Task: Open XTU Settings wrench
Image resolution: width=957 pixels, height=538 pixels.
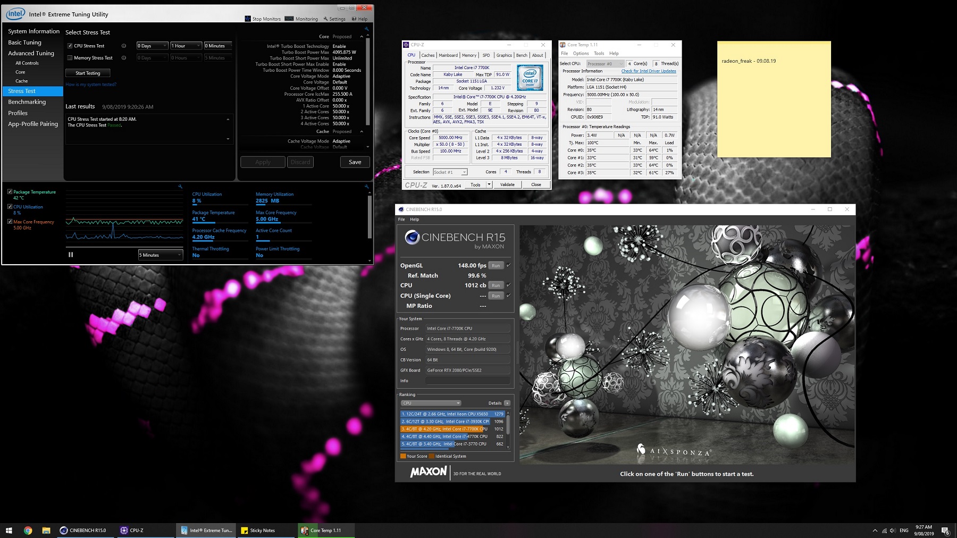Action: click(x=334, y=19)
